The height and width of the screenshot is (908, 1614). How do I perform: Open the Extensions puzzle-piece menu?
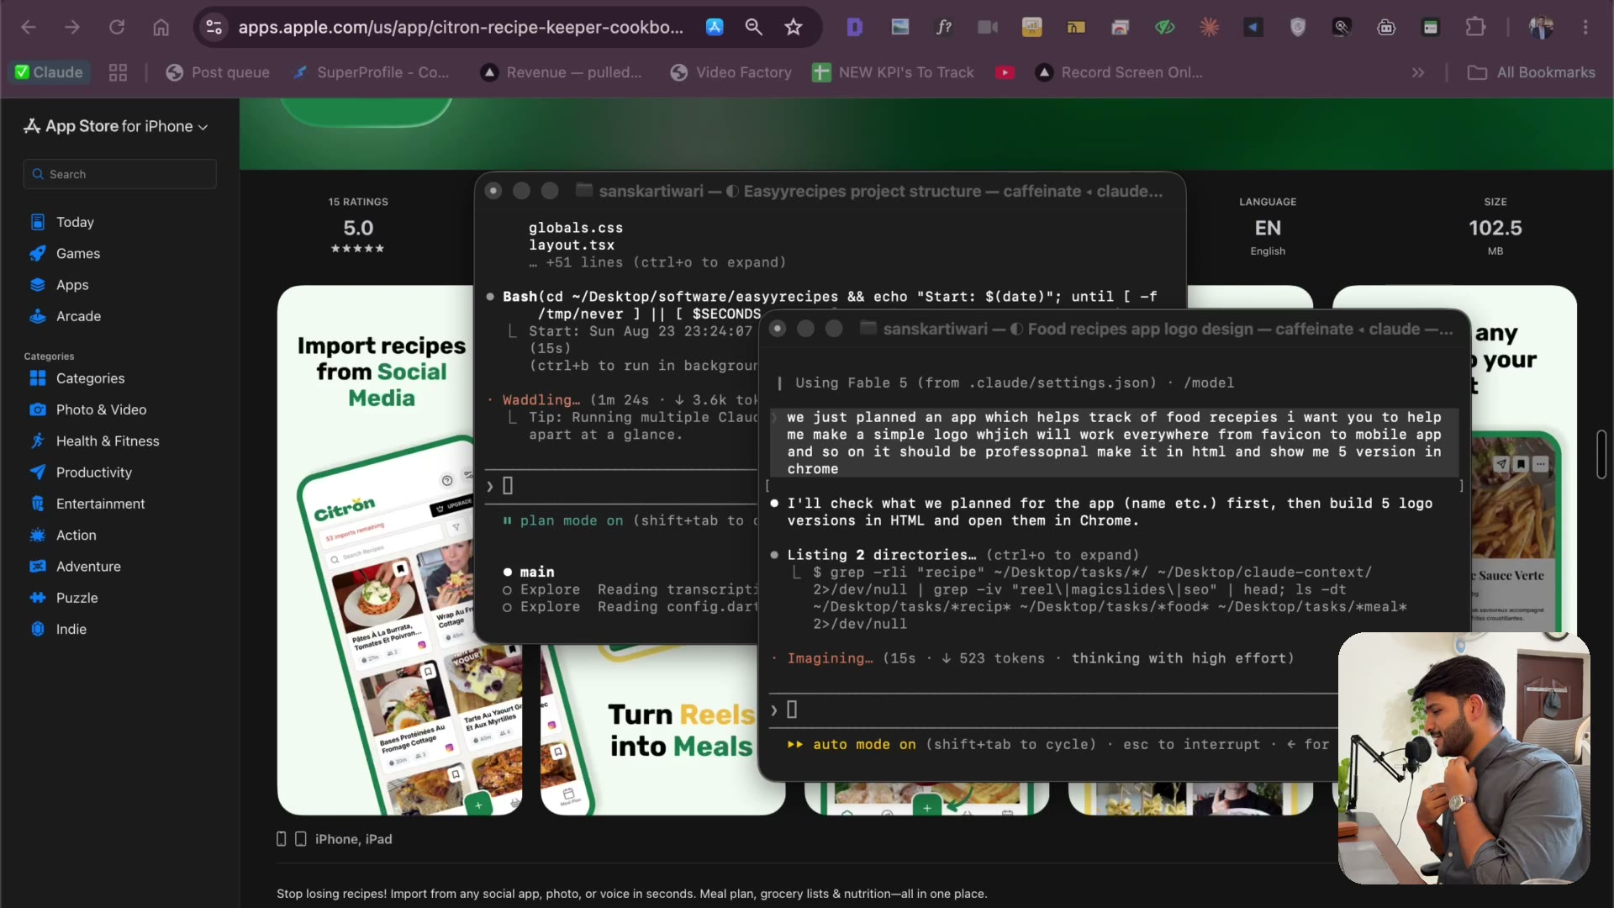[1475, 27]
